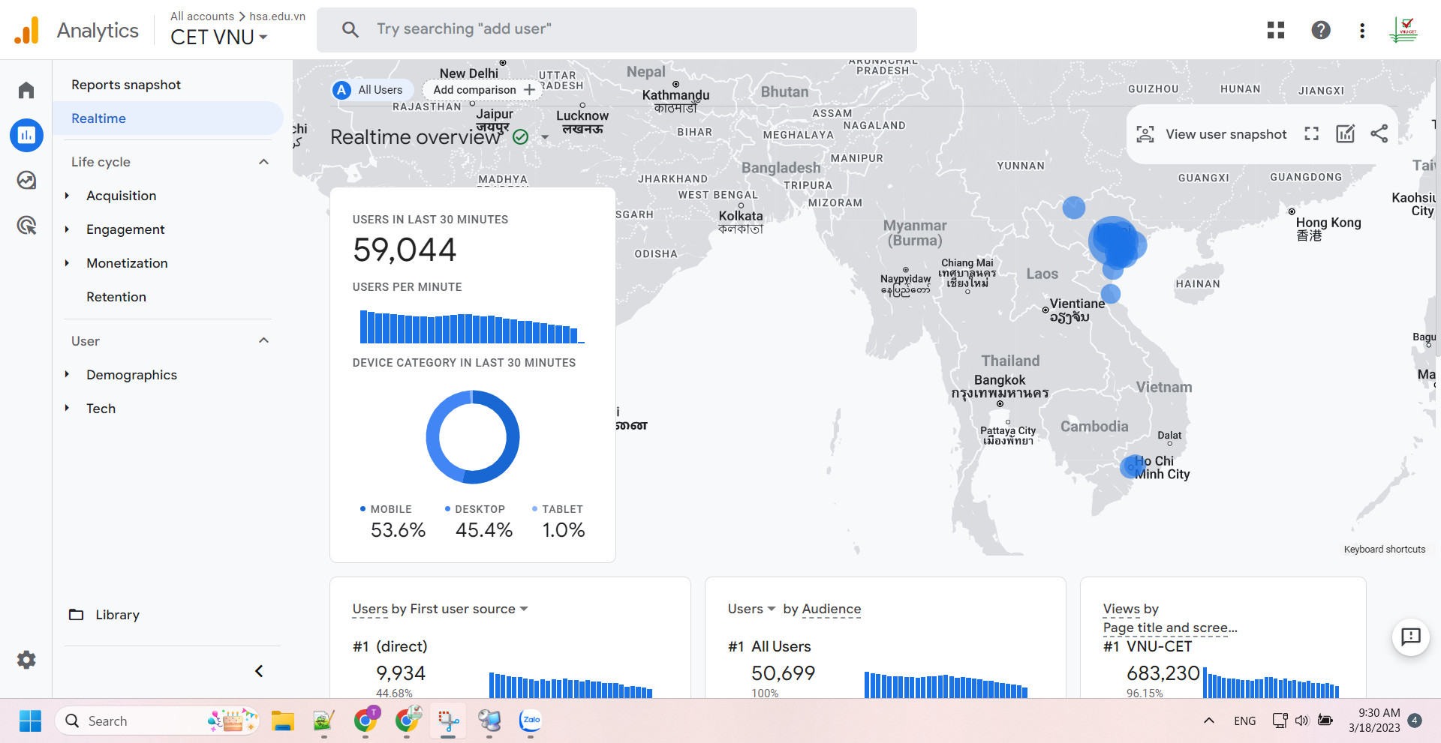Open the Retention report
This screenshot has height=743, width=1441.
tap(116, 297)
